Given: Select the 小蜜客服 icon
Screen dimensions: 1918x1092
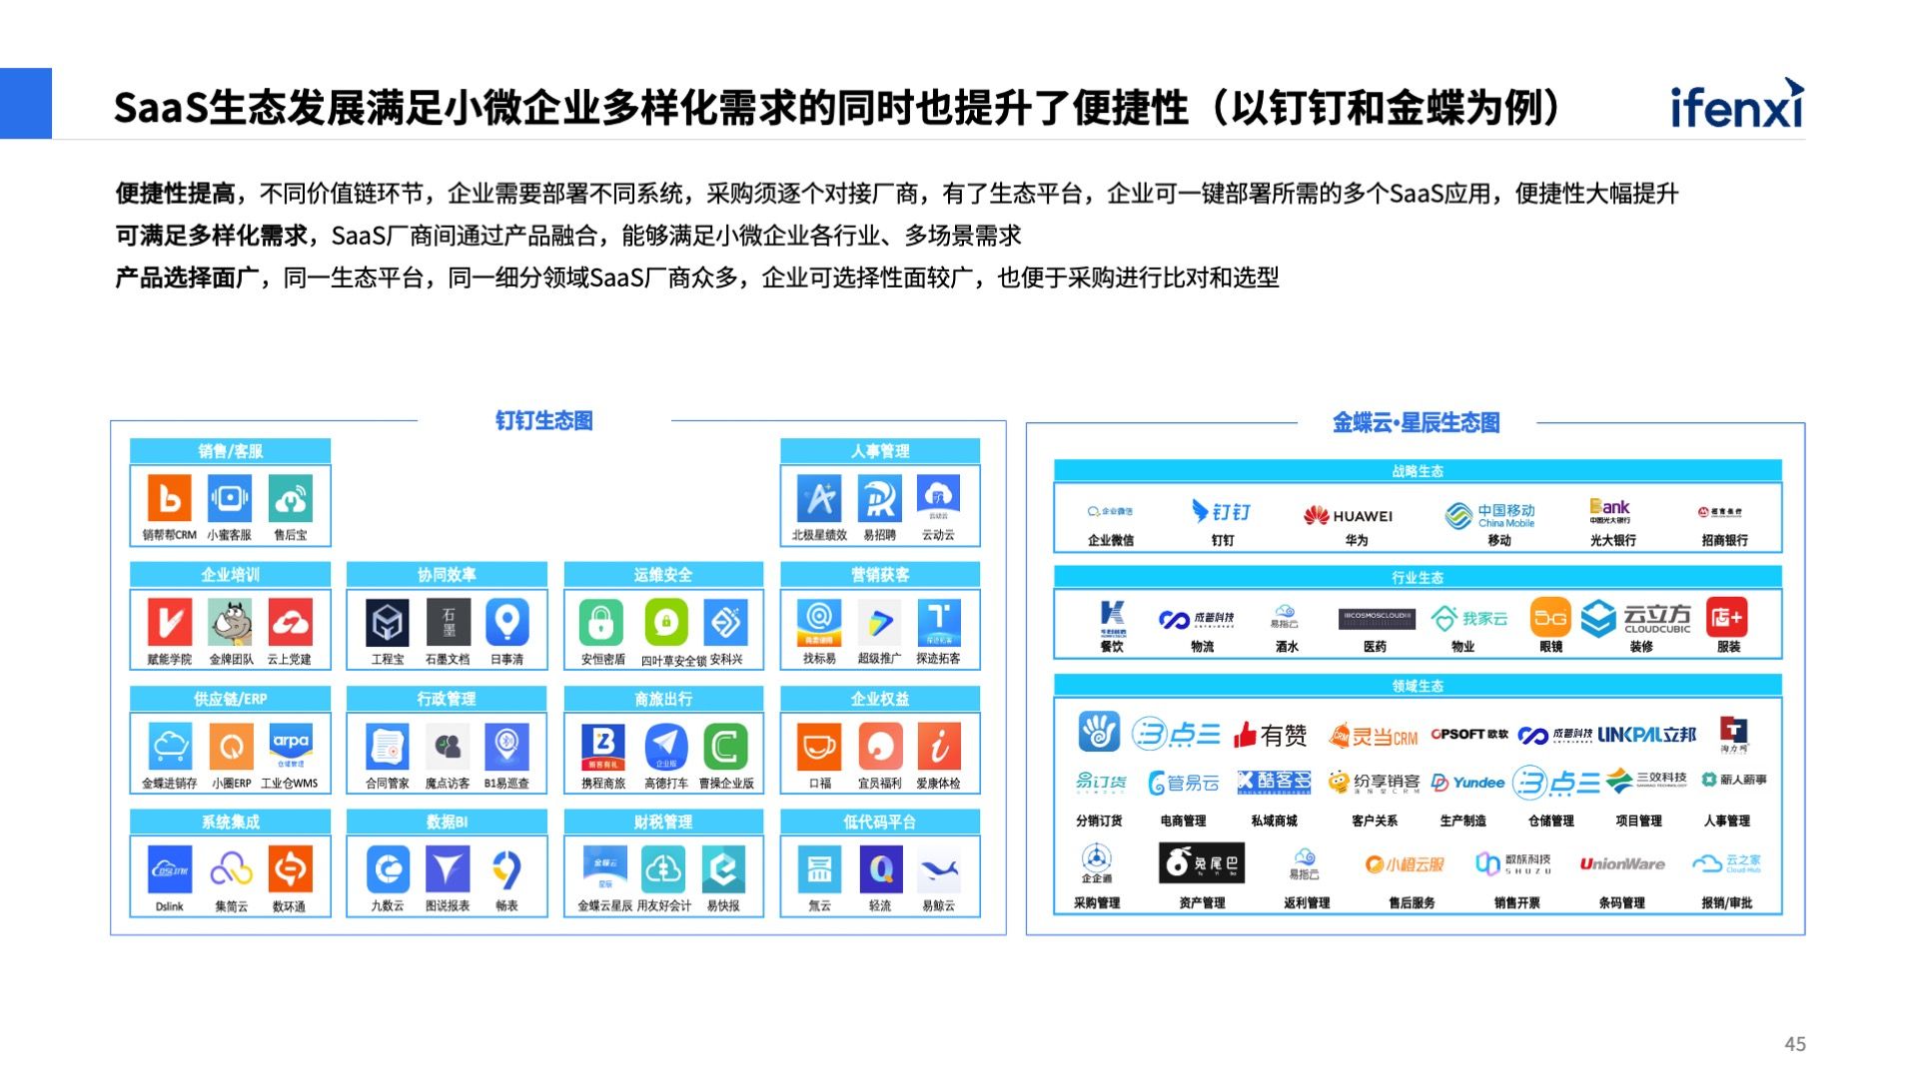Looking at the screenshot, I should click(x=230, y=497).
